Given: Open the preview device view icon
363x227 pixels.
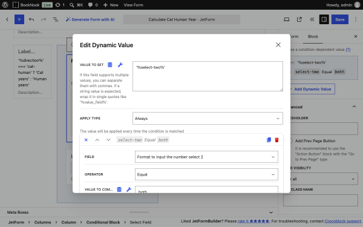Looking at the screenshot, I should [287, 19].
